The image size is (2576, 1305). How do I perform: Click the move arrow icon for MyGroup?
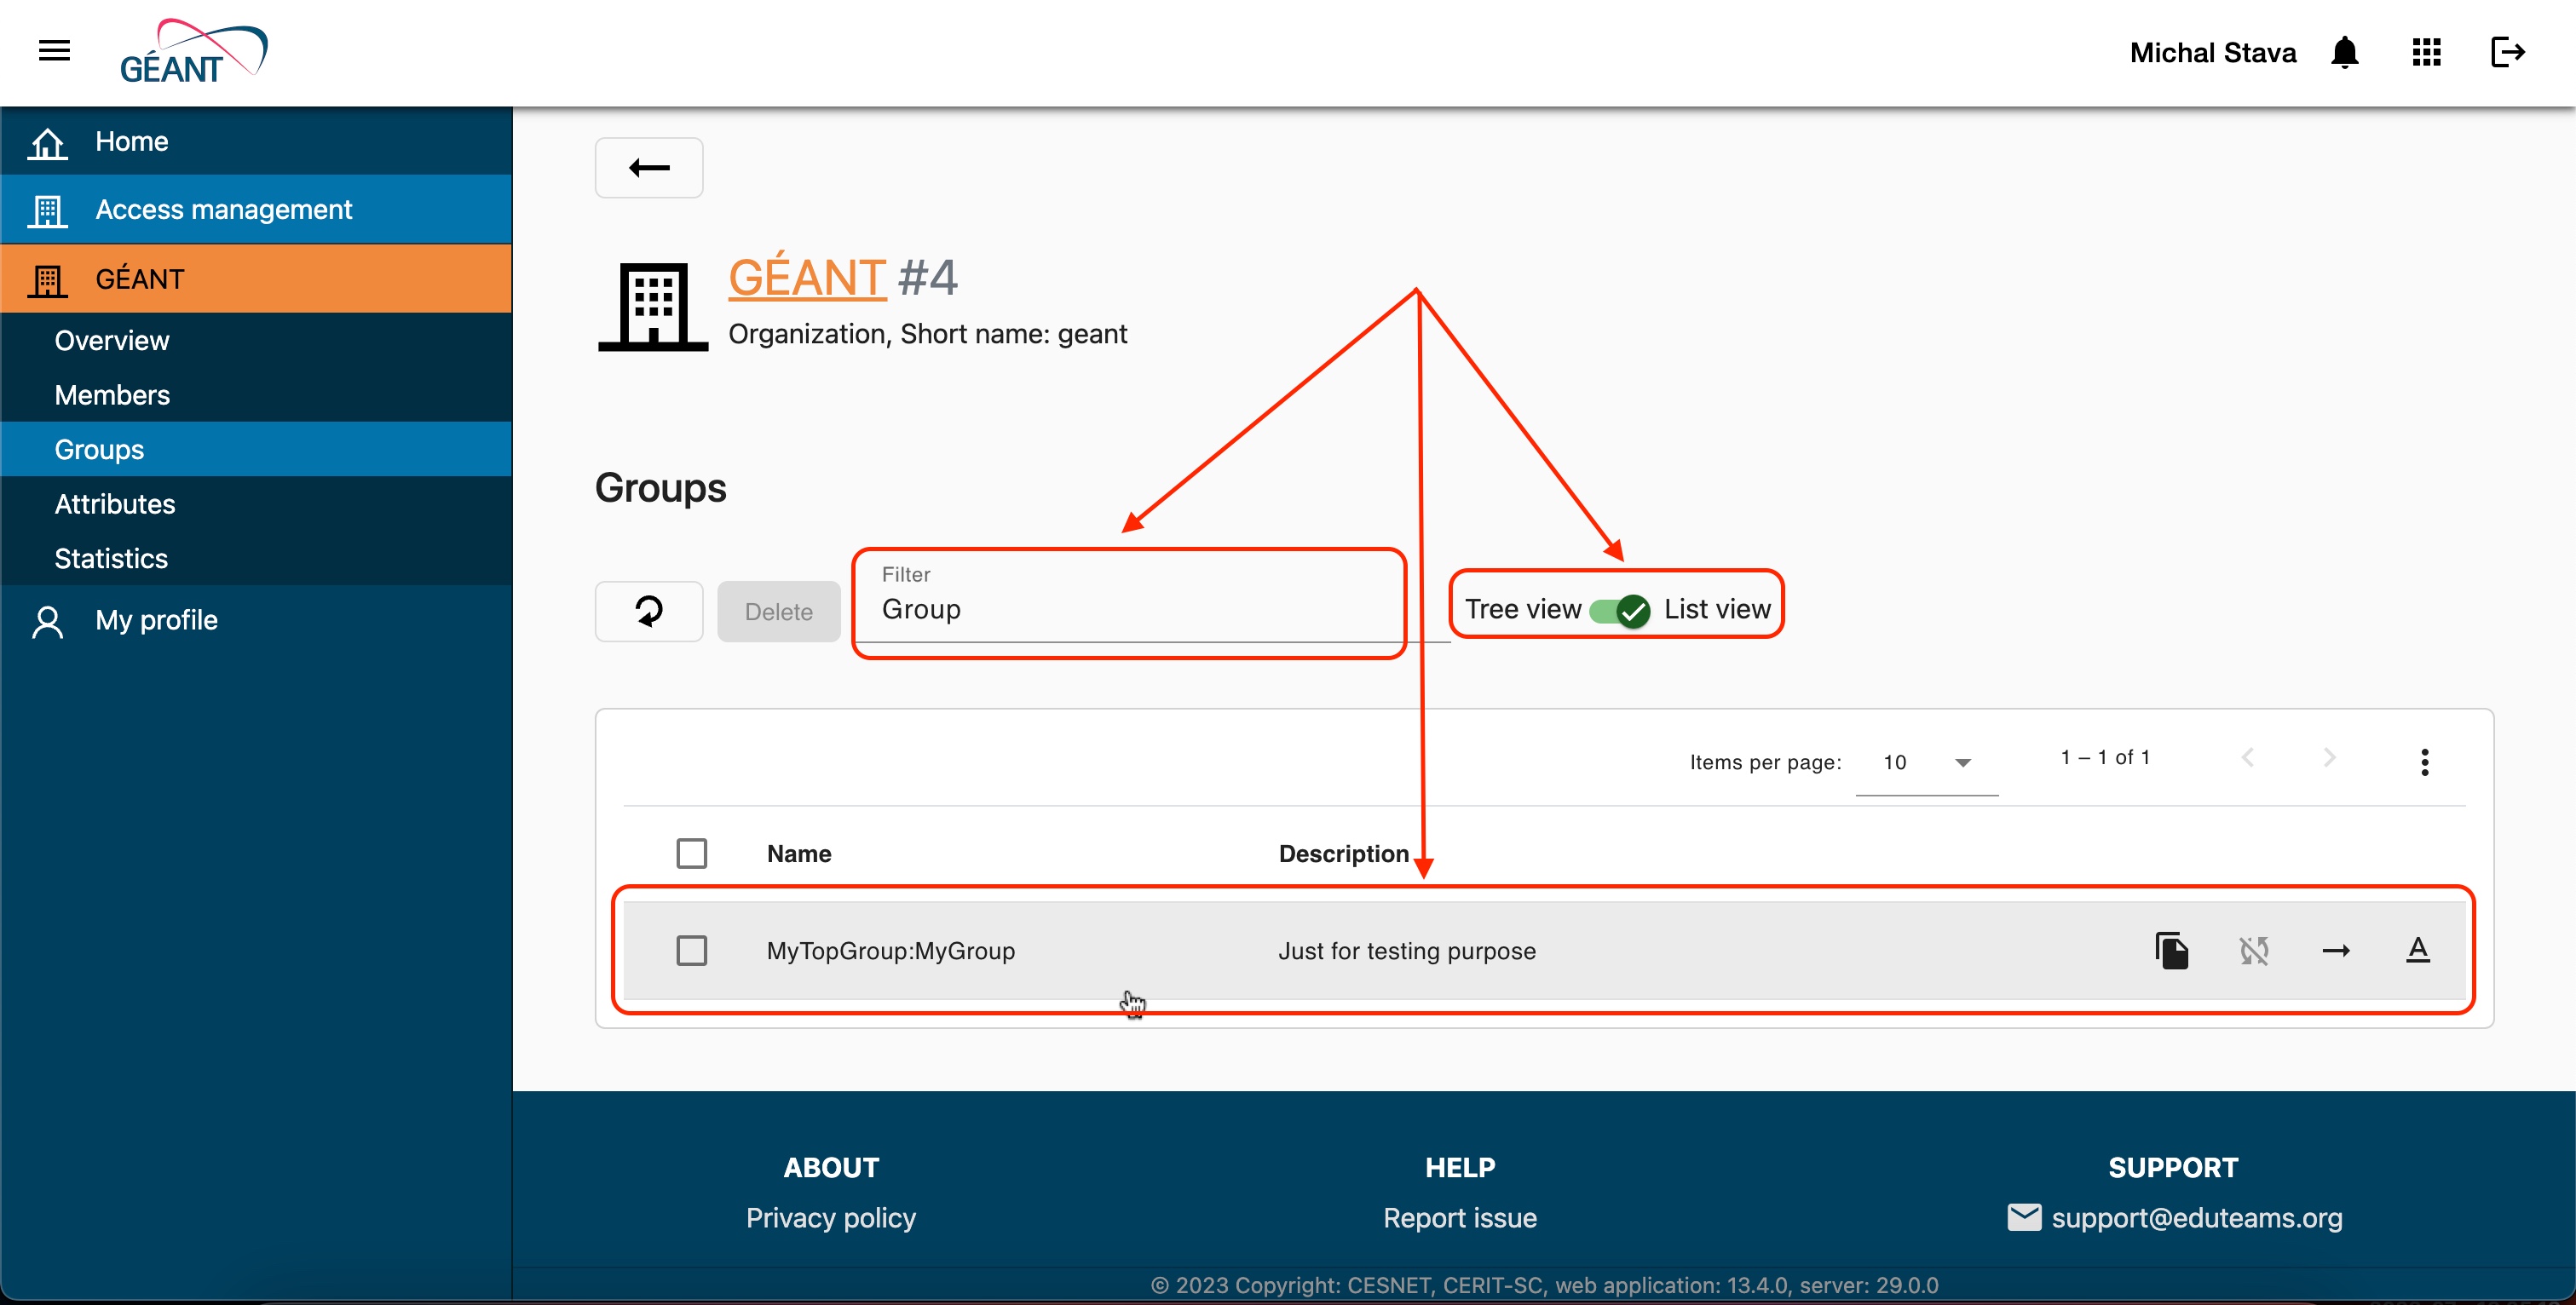[2336, 950]
